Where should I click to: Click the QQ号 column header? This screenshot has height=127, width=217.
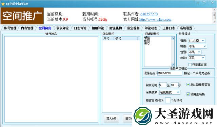(126, 38)
